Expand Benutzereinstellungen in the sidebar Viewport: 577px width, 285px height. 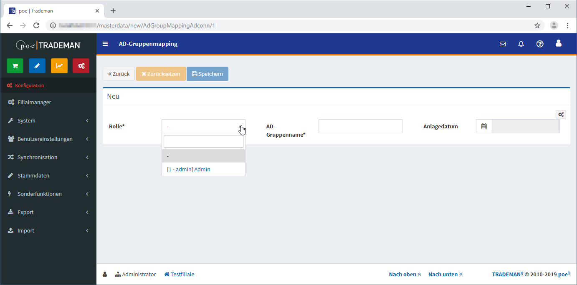(x=48, y=139)
